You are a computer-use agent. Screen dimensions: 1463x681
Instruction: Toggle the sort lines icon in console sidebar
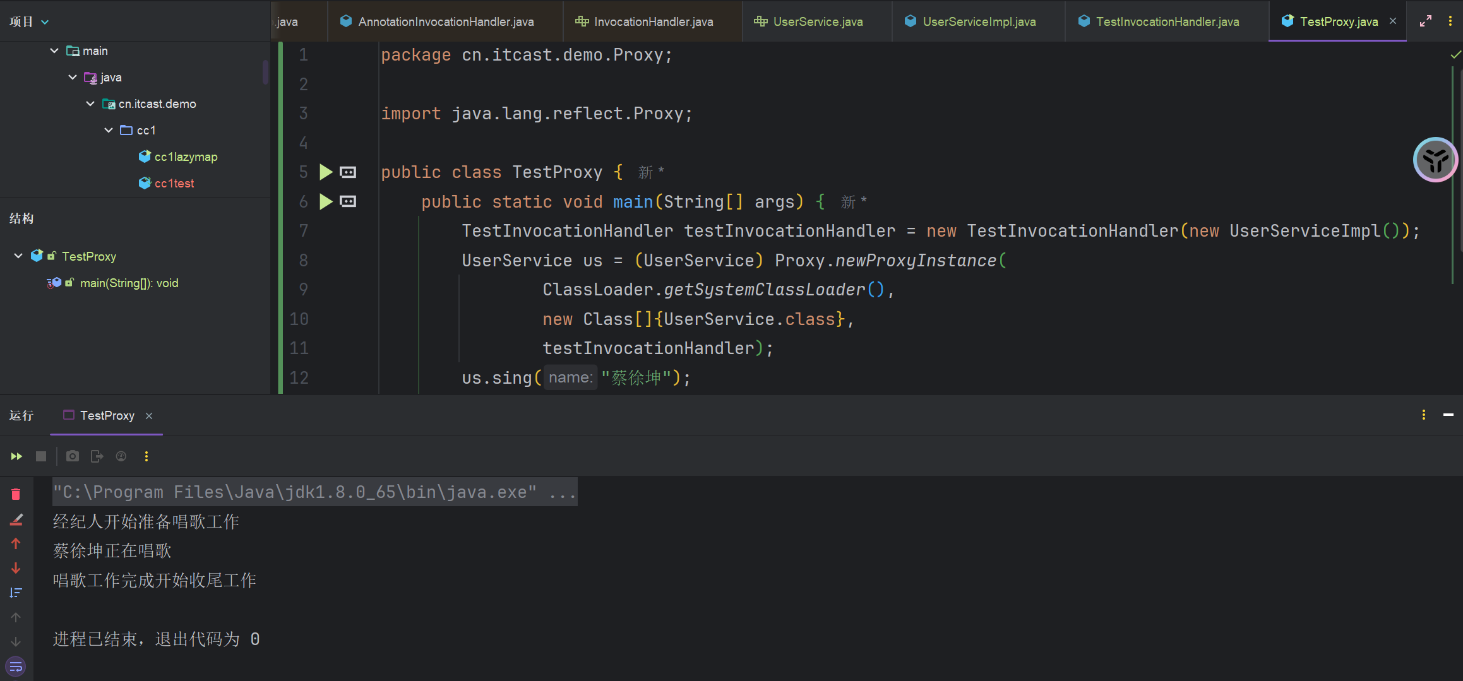click(x=16, y=593)
